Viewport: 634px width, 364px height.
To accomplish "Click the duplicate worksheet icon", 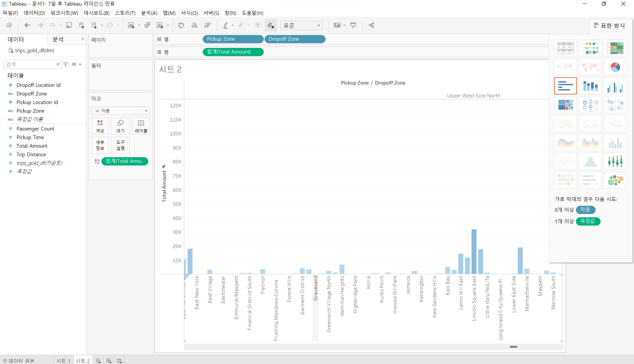I will pos(147,25).
